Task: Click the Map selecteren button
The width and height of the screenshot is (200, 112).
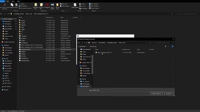Action: point(157,93)
